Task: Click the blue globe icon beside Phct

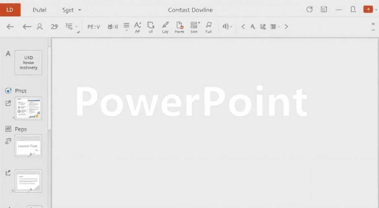Action: [x=8, y=91]
